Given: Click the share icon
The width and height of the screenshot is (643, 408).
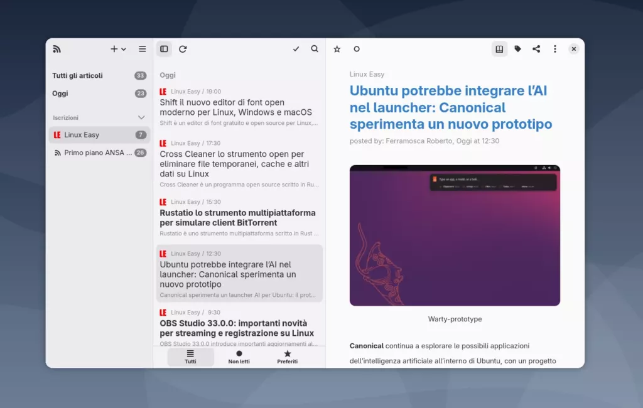Looking at the screenshot, I should pos(536,49).
